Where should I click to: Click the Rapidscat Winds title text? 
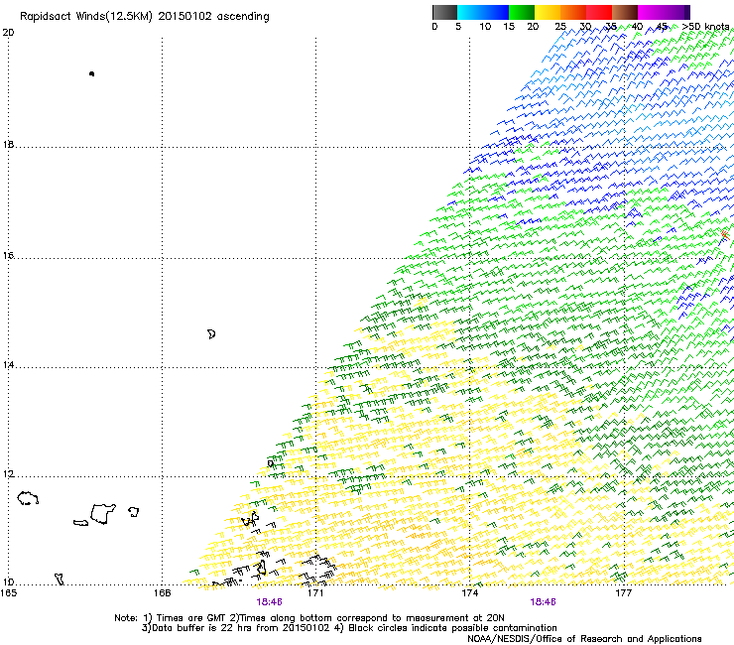(145, 16)
